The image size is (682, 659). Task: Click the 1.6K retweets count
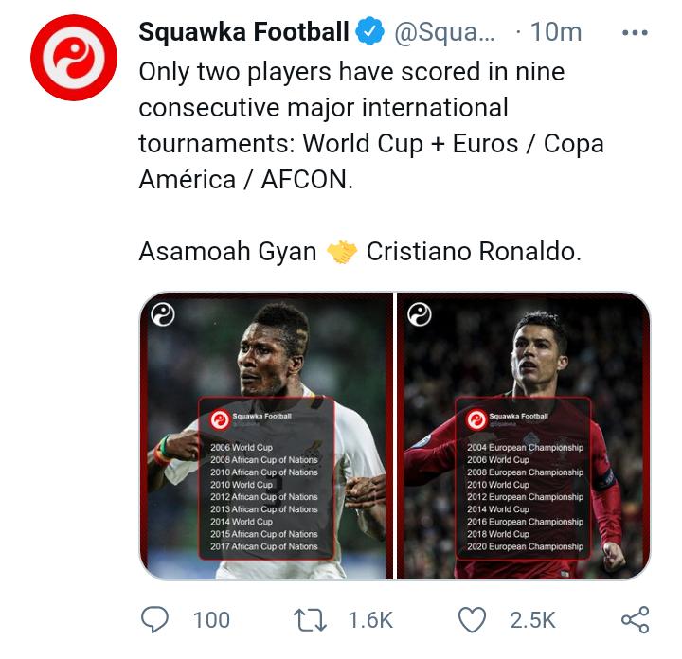coord(370,620)
